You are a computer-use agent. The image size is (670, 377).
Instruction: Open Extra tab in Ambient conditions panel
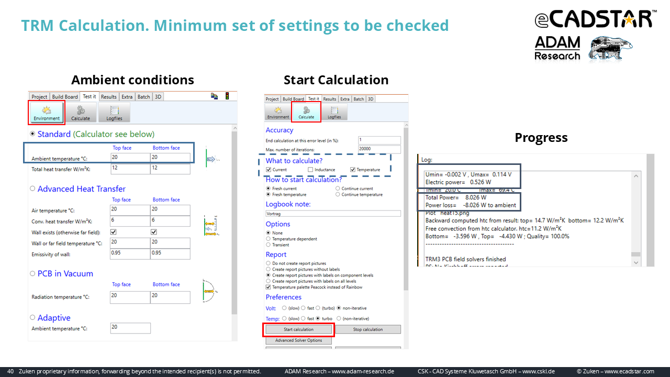pyautogui.click(x=127, y=97)
